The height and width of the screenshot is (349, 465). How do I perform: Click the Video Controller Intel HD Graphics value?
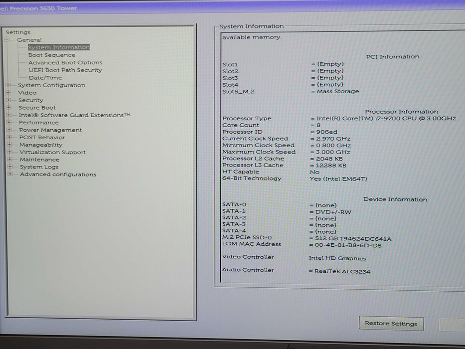(337, 258)
